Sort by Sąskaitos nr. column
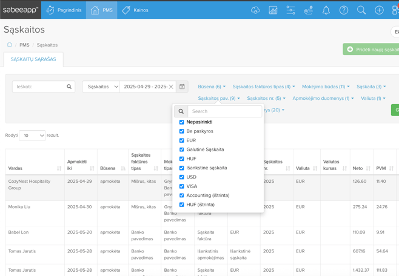 [x=288, y=168]
